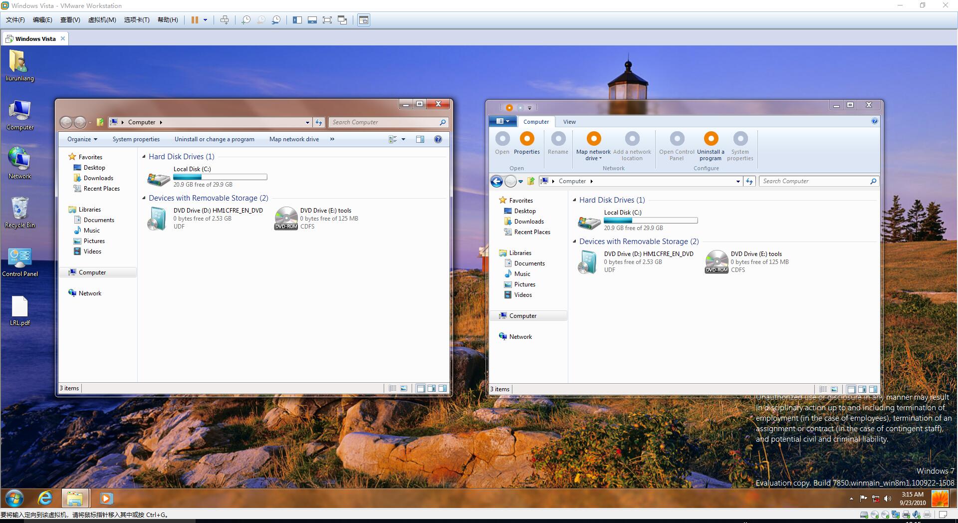Select Windows Vista VM tab
This screenshot has width=958, height=523.
(x=35, y=38)
